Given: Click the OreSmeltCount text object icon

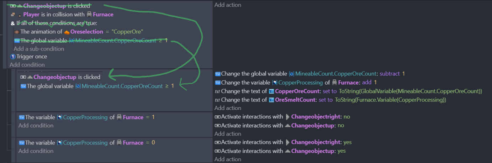Looking at the screenshot, I should coord(271,100).
